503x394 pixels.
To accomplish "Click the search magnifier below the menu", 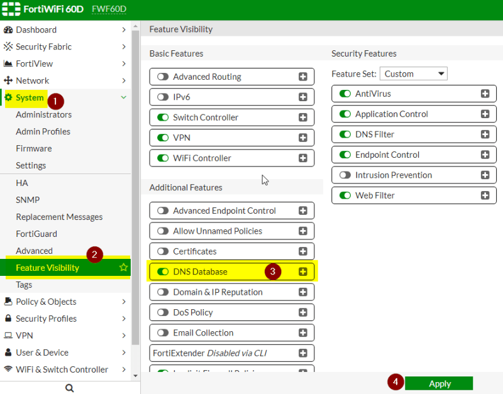I will tap(70, 388).
